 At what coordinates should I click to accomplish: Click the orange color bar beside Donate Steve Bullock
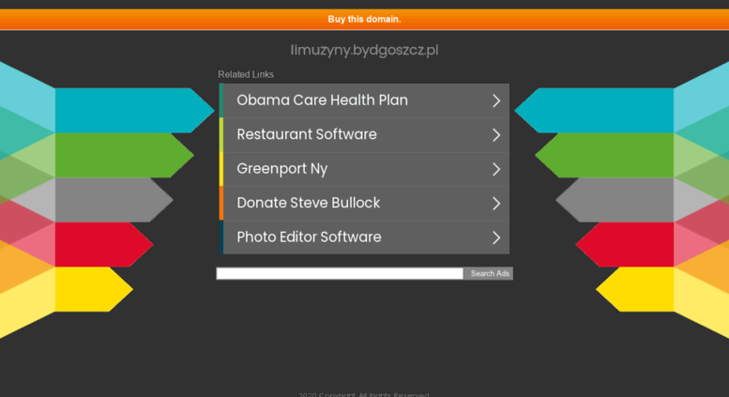coord(221,203)
